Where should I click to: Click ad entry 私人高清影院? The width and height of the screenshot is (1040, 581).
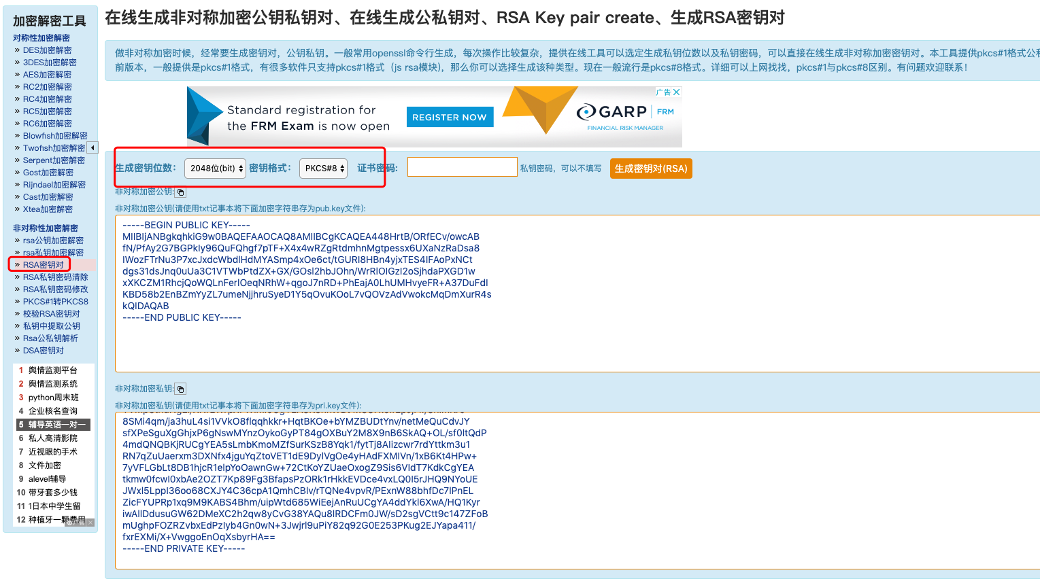click(x=53, y=438)
